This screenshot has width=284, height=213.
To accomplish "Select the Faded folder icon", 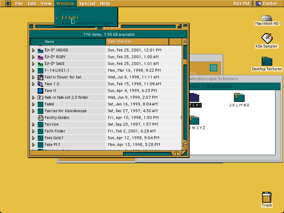I will [40, 104].
